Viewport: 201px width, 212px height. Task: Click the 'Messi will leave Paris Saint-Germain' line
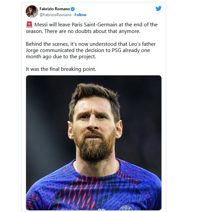point(96,25)
